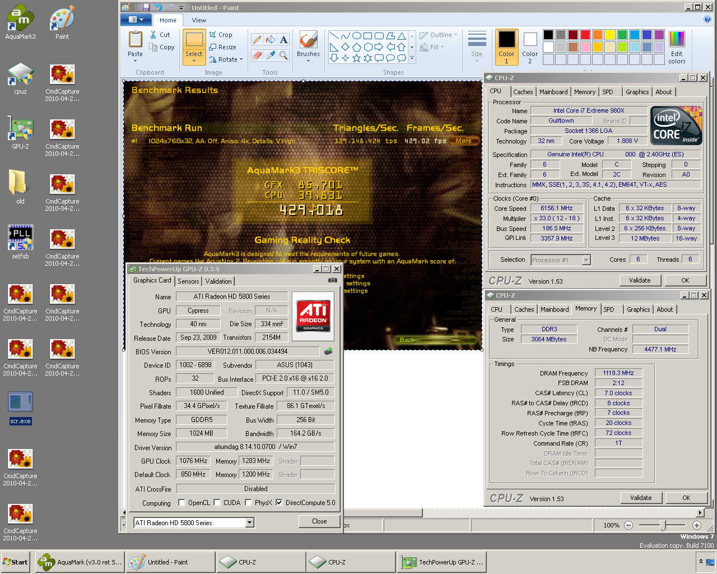Viewport: 717px width, 574px height.
Task: Click OK in the top CPU-Z window
Action: tap(685, 280)
